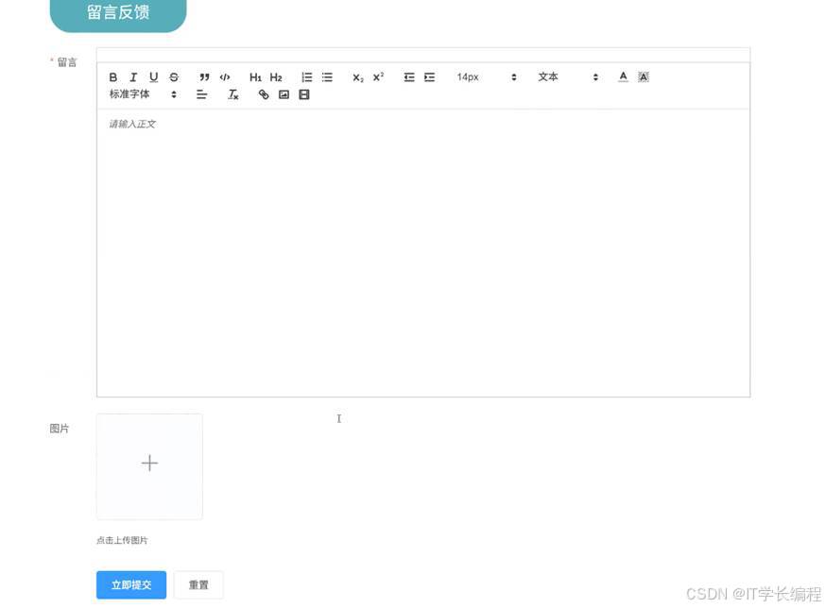Open the 文本 heading style dropdown
825x608 pixels.
point(568,77)
